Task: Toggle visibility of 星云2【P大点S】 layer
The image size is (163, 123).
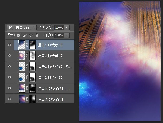Action: point(10,77)
